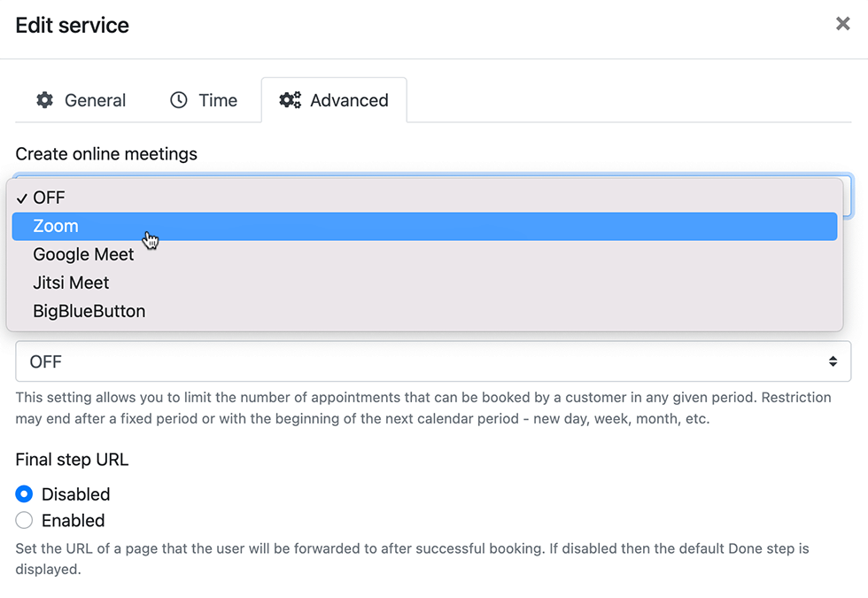Click the Create online meetings label

coord(106,154)
